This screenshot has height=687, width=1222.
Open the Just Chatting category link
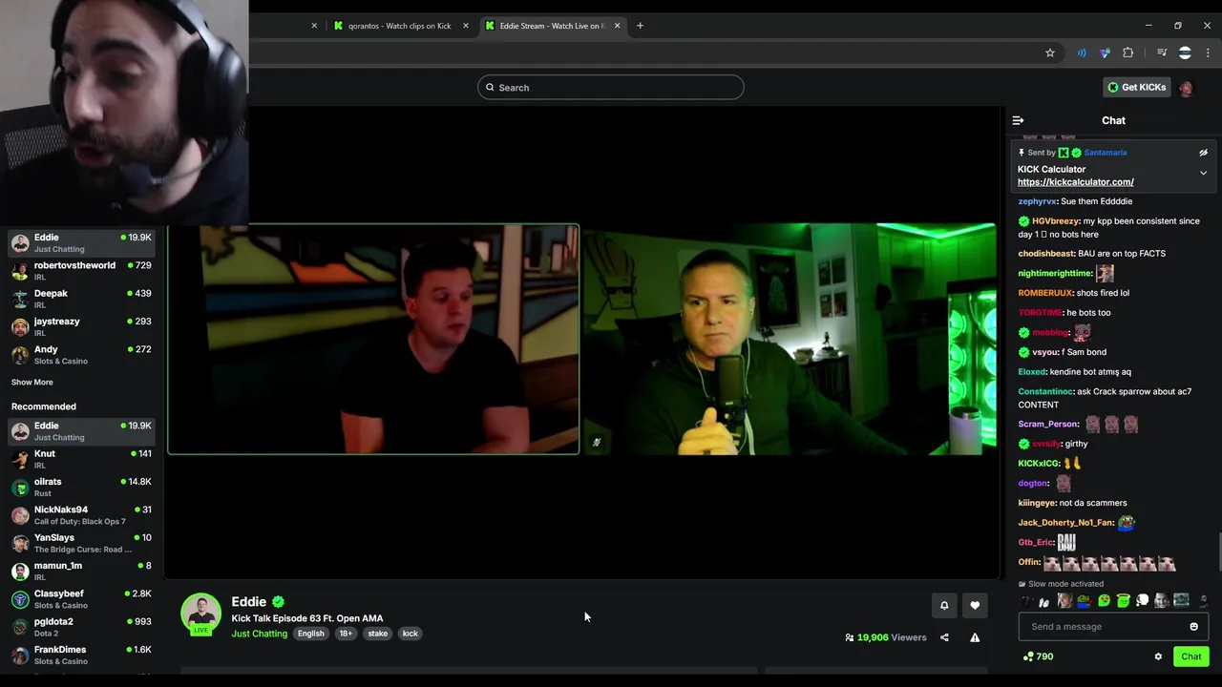click(x=259, y=634)
